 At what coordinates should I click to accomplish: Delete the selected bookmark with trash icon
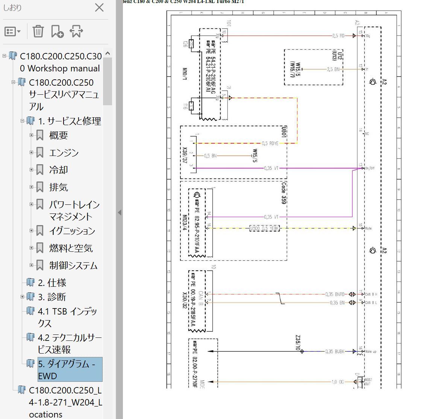(x=38, y=32)
